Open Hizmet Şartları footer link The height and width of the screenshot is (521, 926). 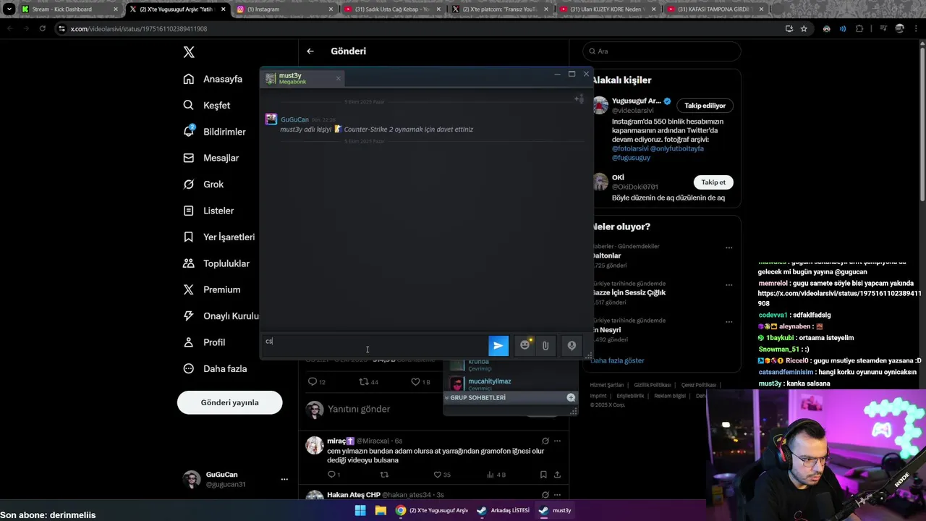[606, 385]
